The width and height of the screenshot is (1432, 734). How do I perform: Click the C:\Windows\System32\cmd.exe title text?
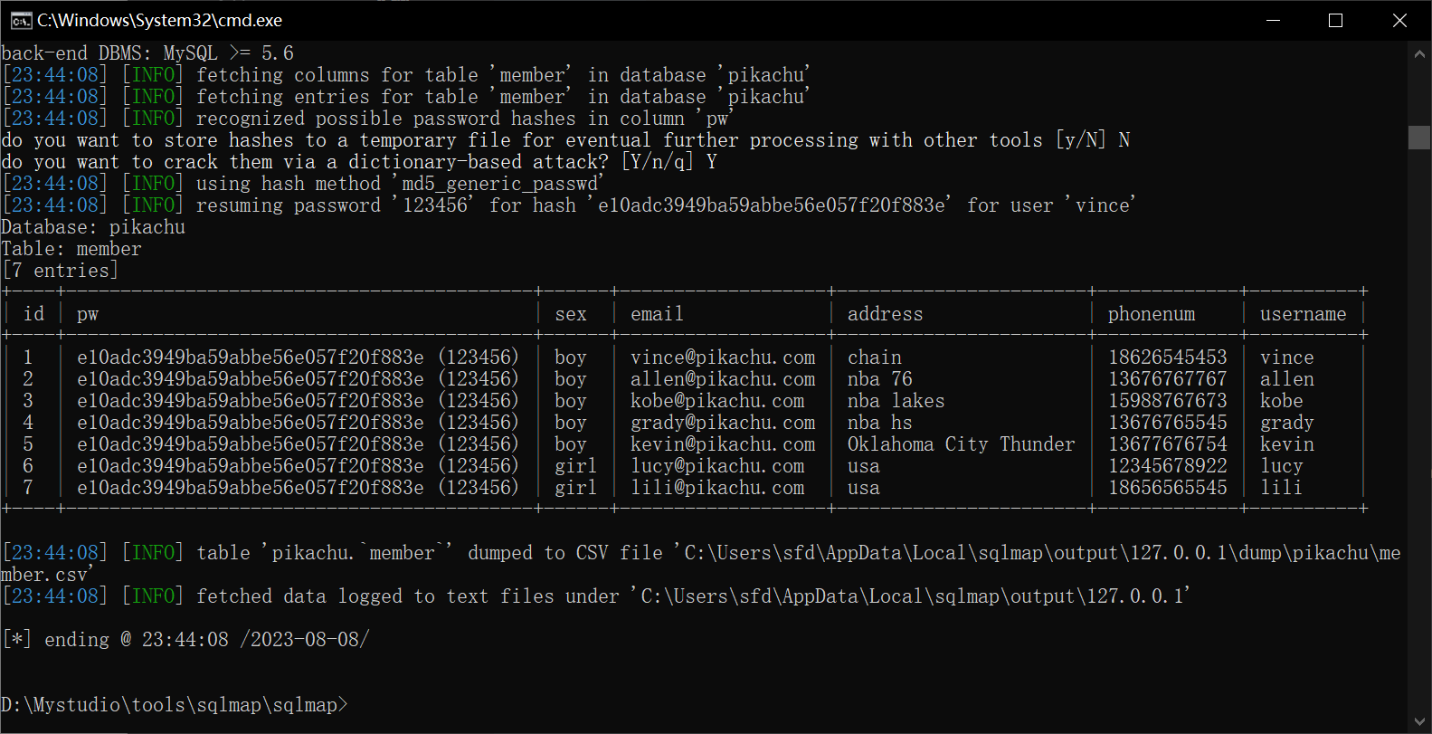(x=159, y=20)
